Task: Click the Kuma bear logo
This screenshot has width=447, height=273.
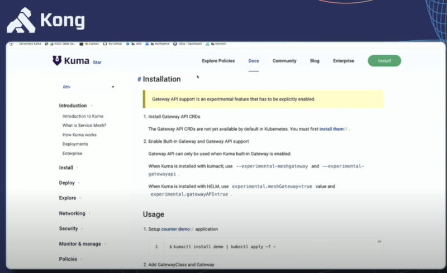Action: (58, 60)
